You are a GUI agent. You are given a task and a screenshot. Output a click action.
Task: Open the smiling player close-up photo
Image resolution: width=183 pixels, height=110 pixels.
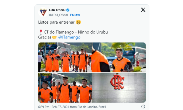click(x=119, y=57)
